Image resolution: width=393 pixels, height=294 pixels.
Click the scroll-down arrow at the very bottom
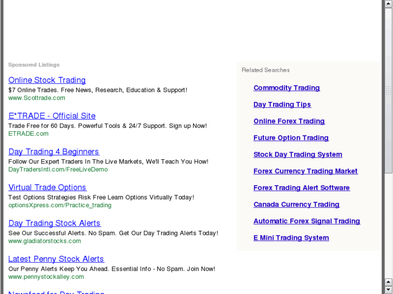click(389, 290)
